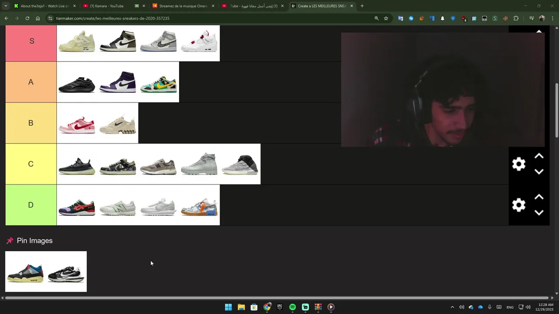Screen dimensions: 559x314
Task: Open the Google Translate extension
Action: pyautogui.click(x=400, y=18)
